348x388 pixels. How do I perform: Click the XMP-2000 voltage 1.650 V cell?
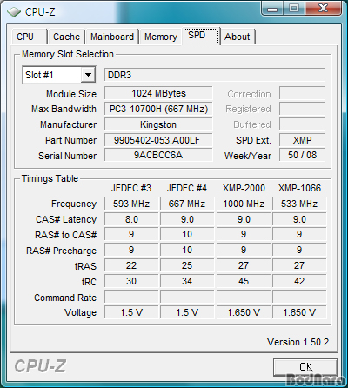(244, 312)
